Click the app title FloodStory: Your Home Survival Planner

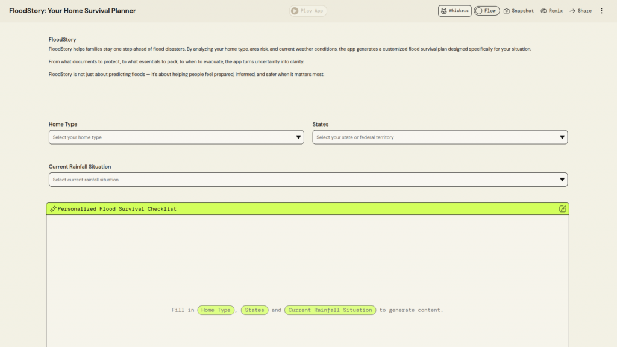[72, 11]
